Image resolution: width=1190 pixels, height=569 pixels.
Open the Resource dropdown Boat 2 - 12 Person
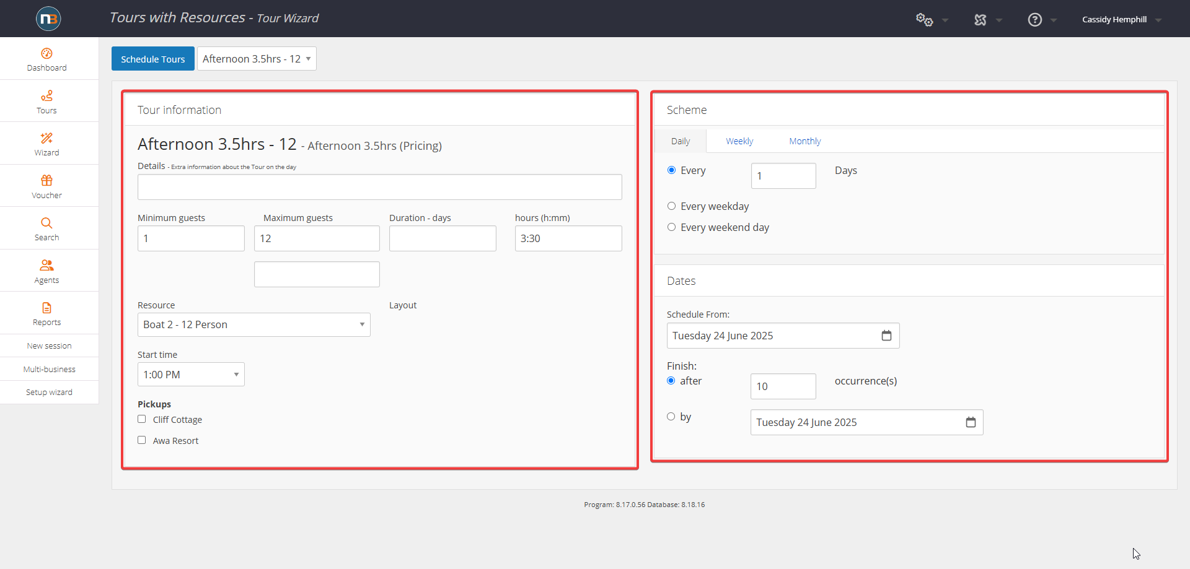tap(254, 324)
